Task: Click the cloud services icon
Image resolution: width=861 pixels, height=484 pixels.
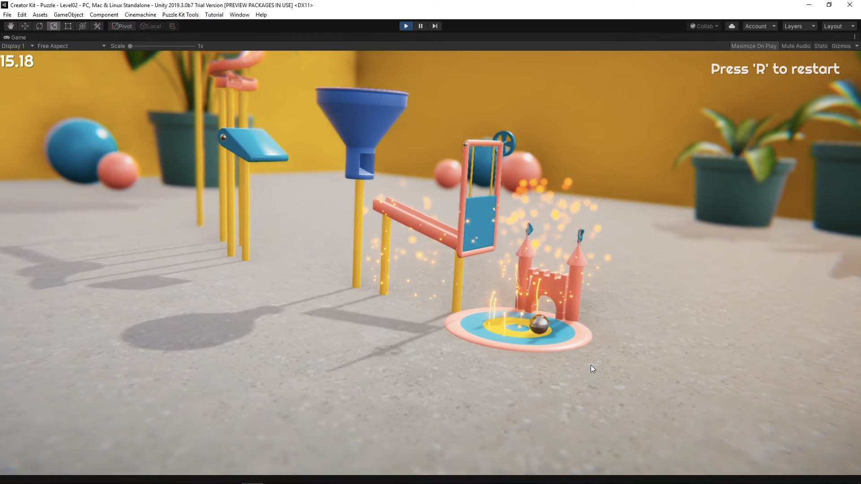Action: tap(731, 26)
